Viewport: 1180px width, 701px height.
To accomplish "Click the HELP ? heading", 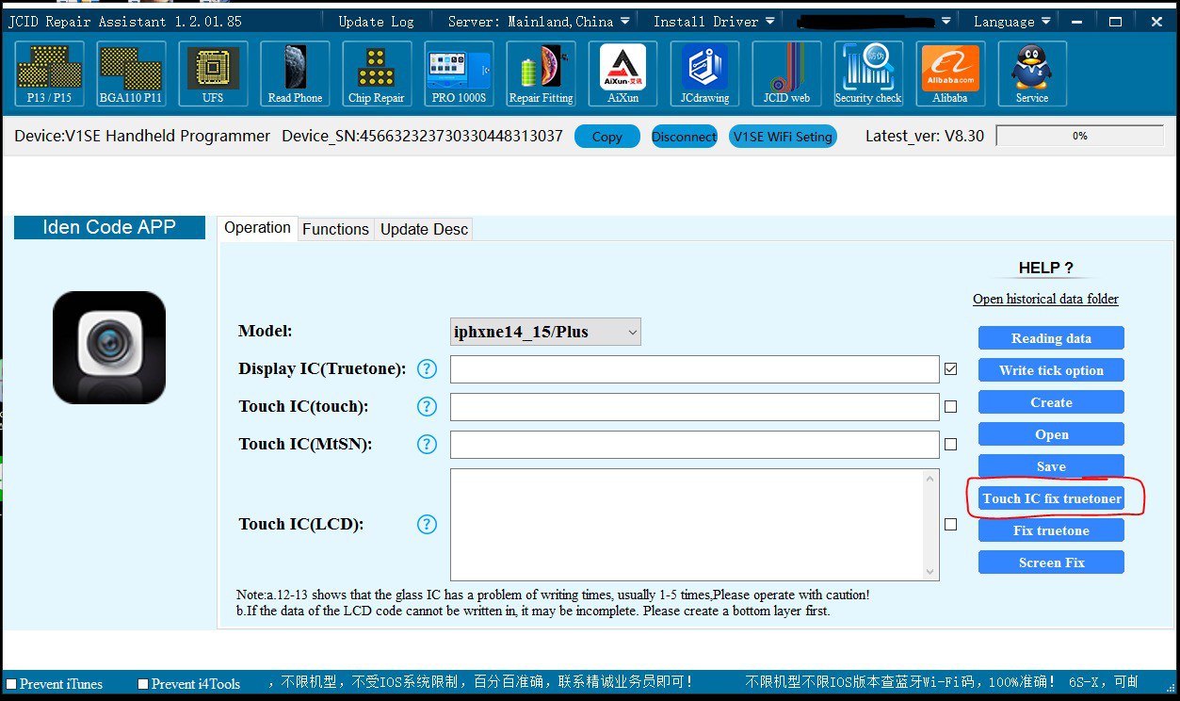I will point(1045,268).
